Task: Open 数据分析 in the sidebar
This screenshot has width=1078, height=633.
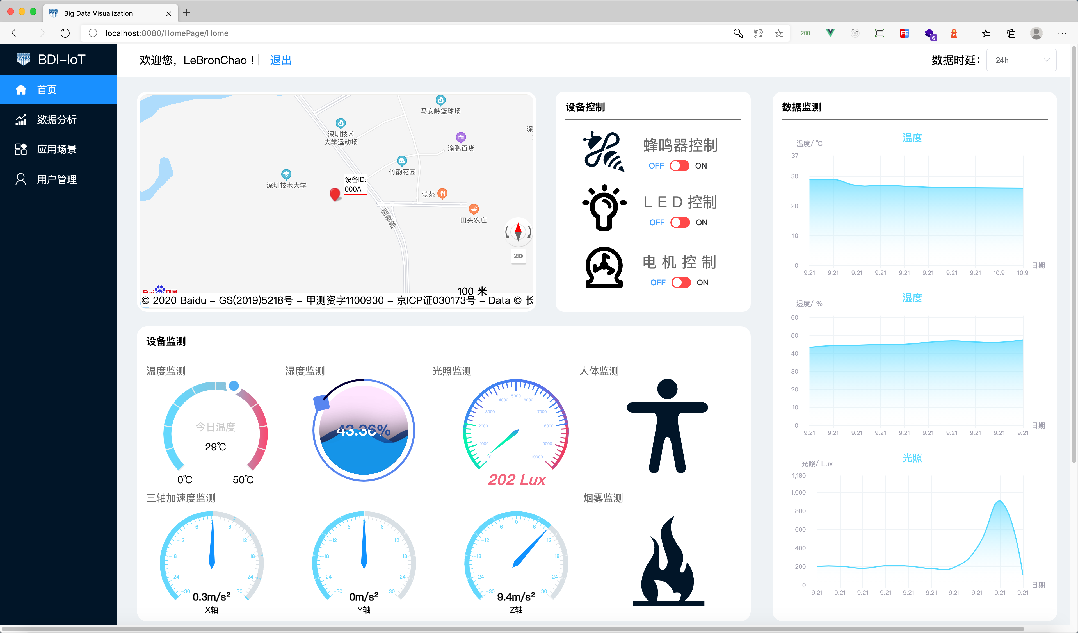Action: pyautogui.click(x=56, y=119)
